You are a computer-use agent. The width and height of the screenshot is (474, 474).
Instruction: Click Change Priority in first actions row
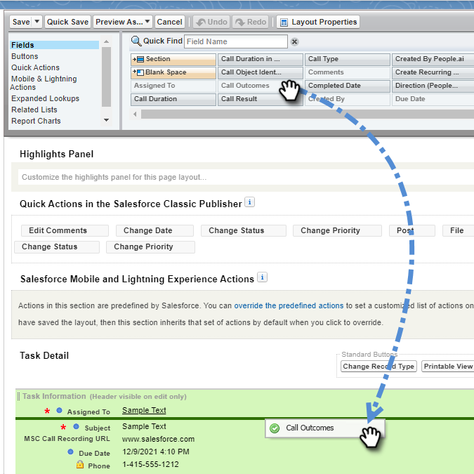tap(337, 230)
